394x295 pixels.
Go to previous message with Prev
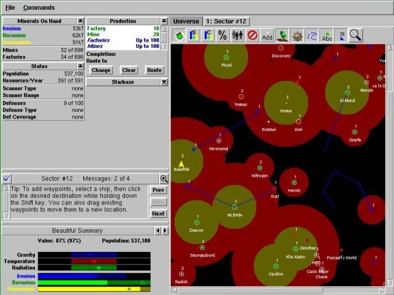coord(158,190)
